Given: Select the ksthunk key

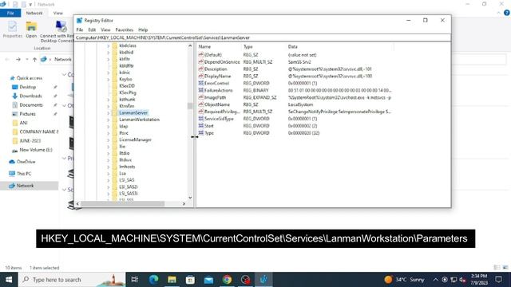Looking at the screenshot, I should pyautogui.click(x=127, y=100).
